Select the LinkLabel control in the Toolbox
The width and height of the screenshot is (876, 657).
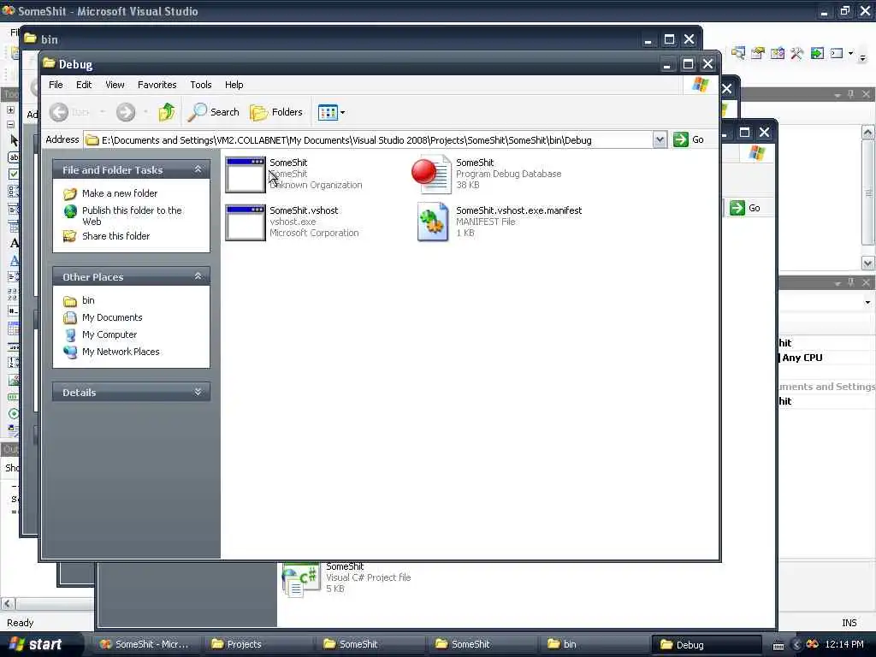click(14, 260)
